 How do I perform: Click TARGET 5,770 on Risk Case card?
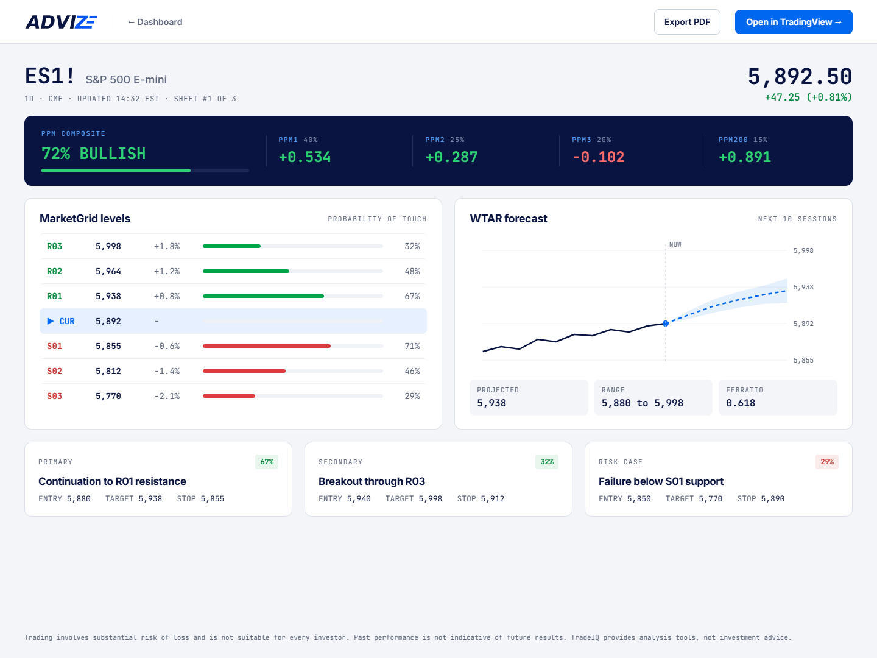694,498
